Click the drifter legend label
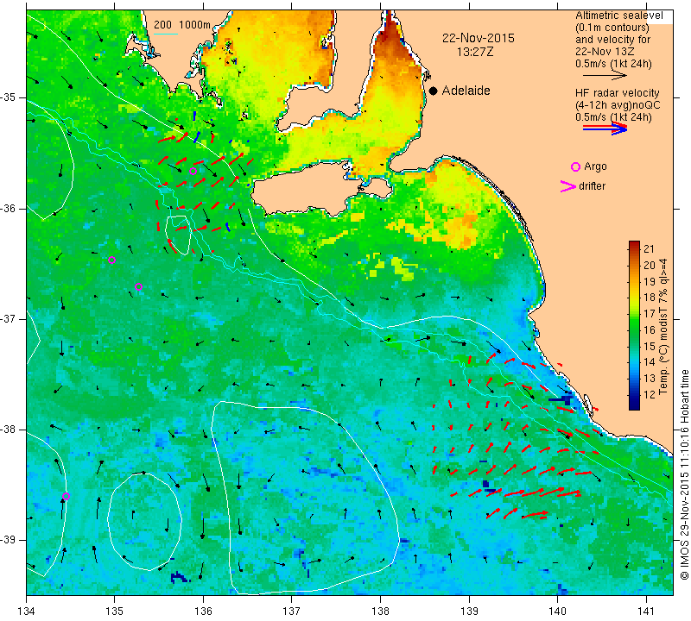This screenshot has width=691, height=621. (x=592, y=186)
